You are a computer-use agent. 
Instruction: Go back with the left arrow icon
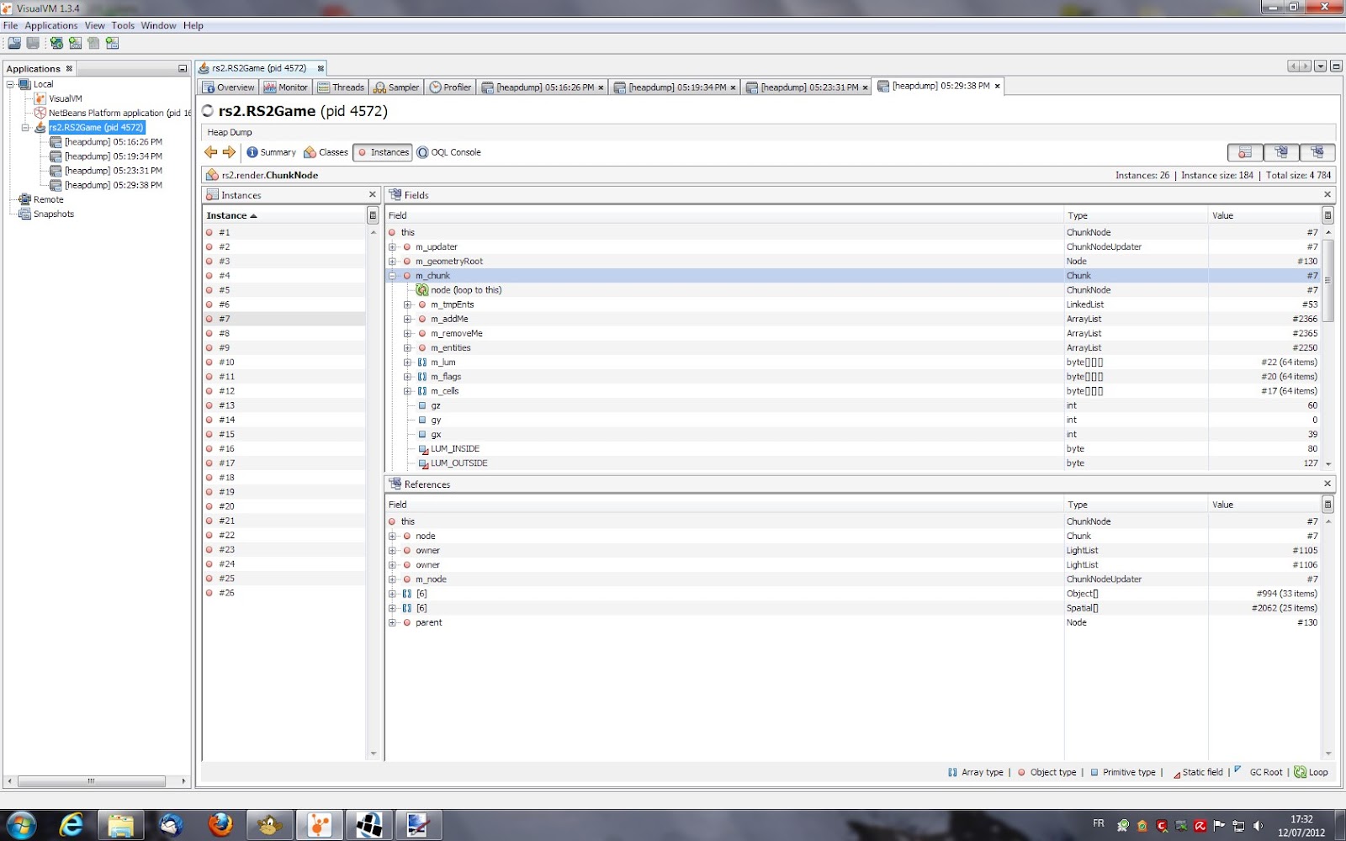pos(210,152)
